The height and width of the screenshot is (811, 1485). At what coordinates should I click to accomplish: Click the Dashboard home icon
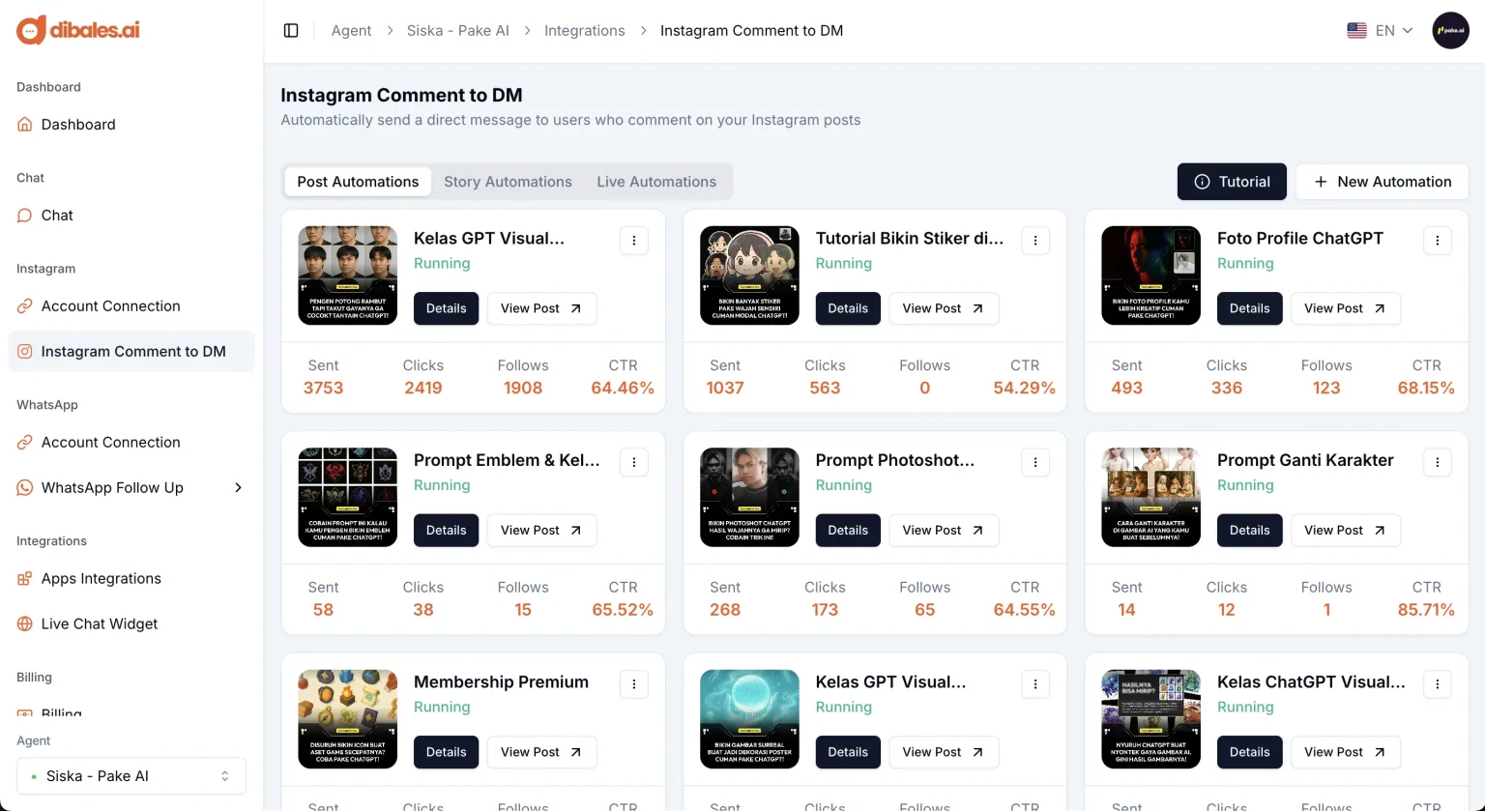(x=25, y=125)
